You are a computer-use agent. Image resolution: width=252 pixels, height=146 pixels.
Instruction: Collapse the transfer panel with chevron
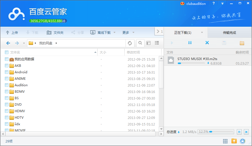point(159,31)
